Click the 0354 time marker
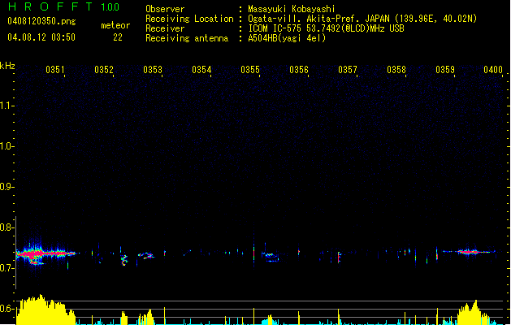 coord(201,70)
